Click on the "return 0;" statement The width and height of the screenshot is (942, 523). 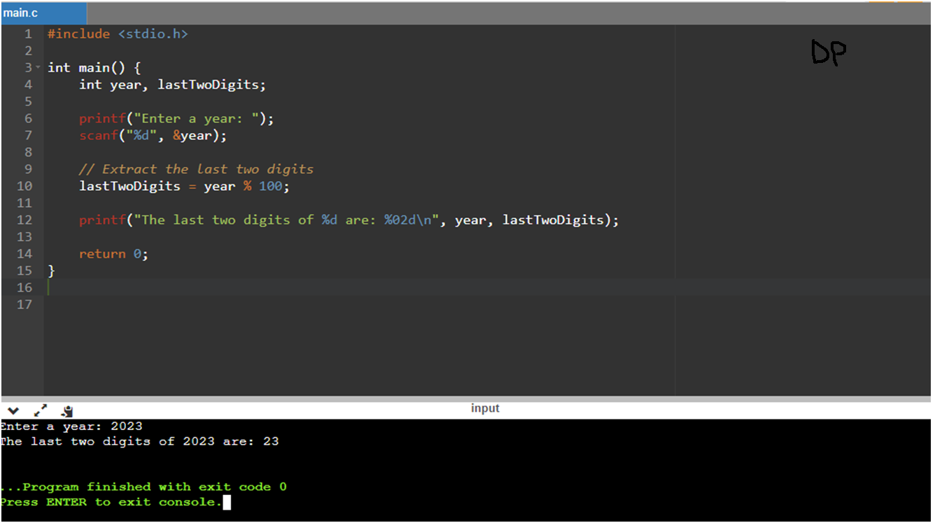113,254
